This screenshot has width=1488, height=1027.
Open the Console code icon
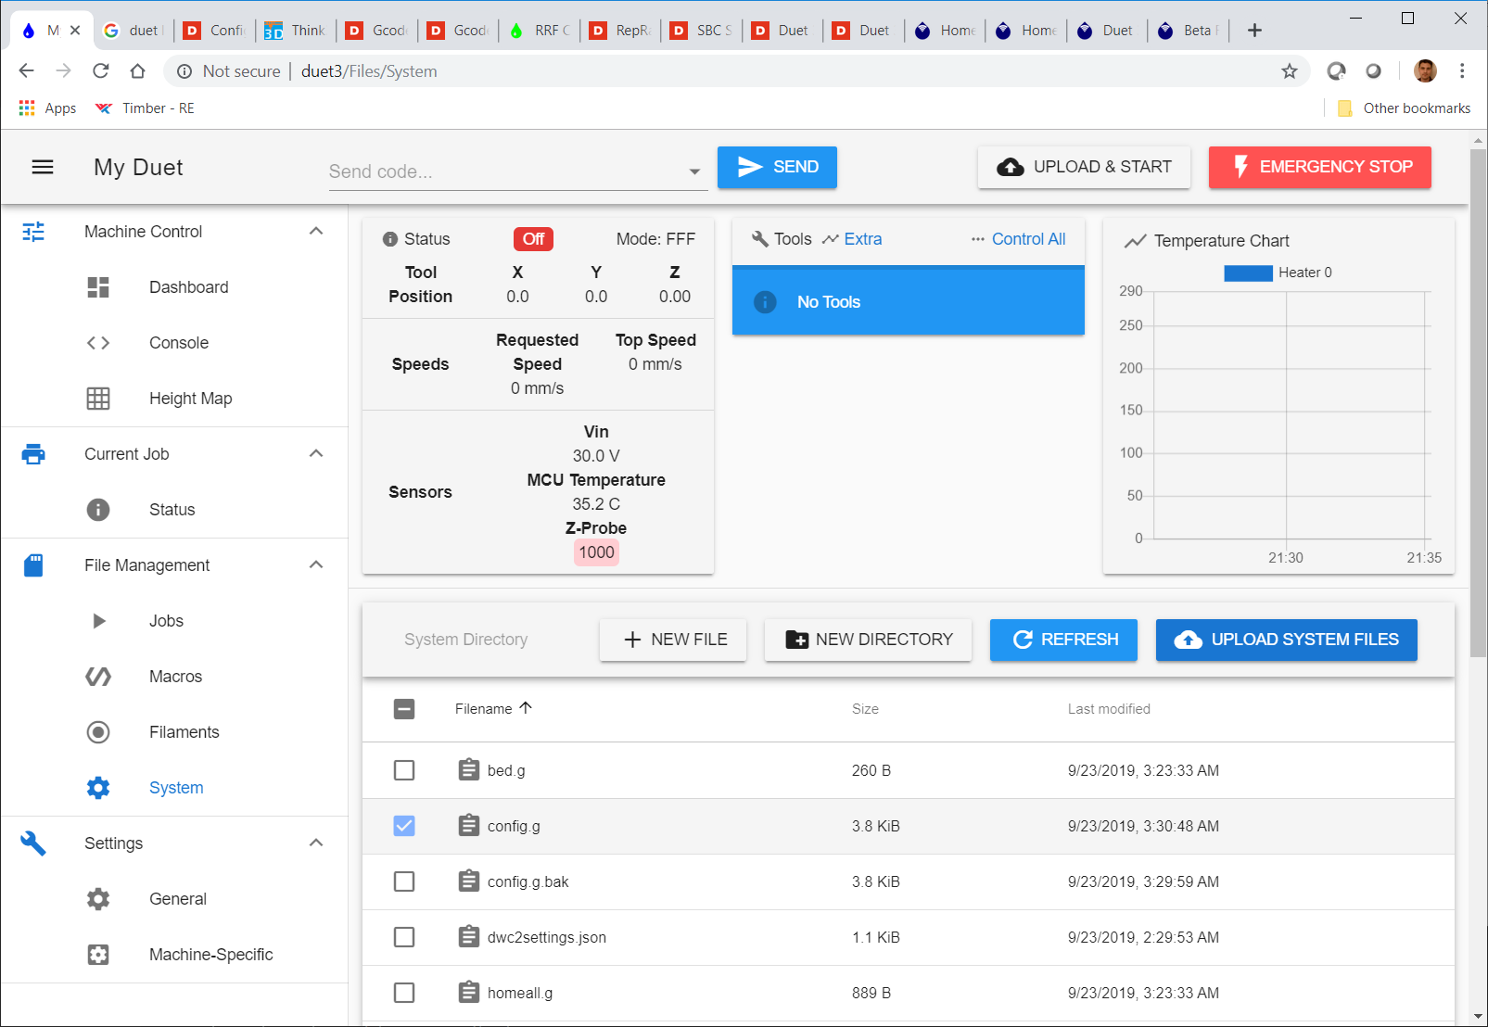click(x=98, y=343)
